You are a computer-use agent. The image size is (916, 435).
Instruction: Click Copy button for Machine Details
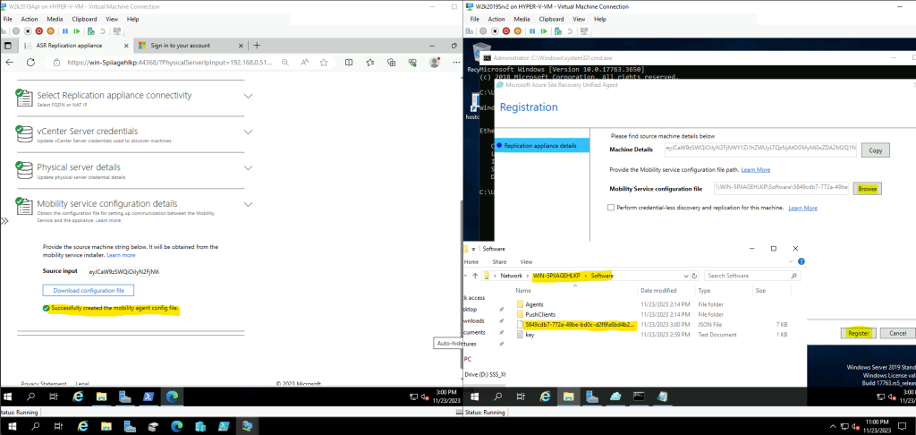(875, 150)
